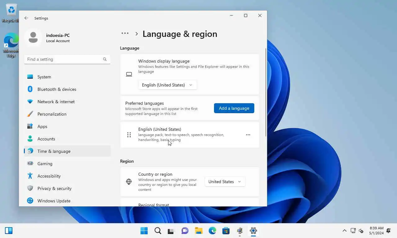Viewport: 397px width, 238px height.
Task: Grab the drag handle of English (United States)
Action: (129, 135)
